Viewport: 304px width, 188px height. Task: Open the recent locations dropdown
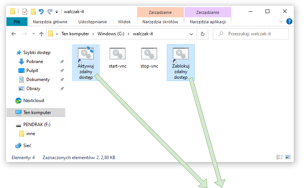coord(34,34)
